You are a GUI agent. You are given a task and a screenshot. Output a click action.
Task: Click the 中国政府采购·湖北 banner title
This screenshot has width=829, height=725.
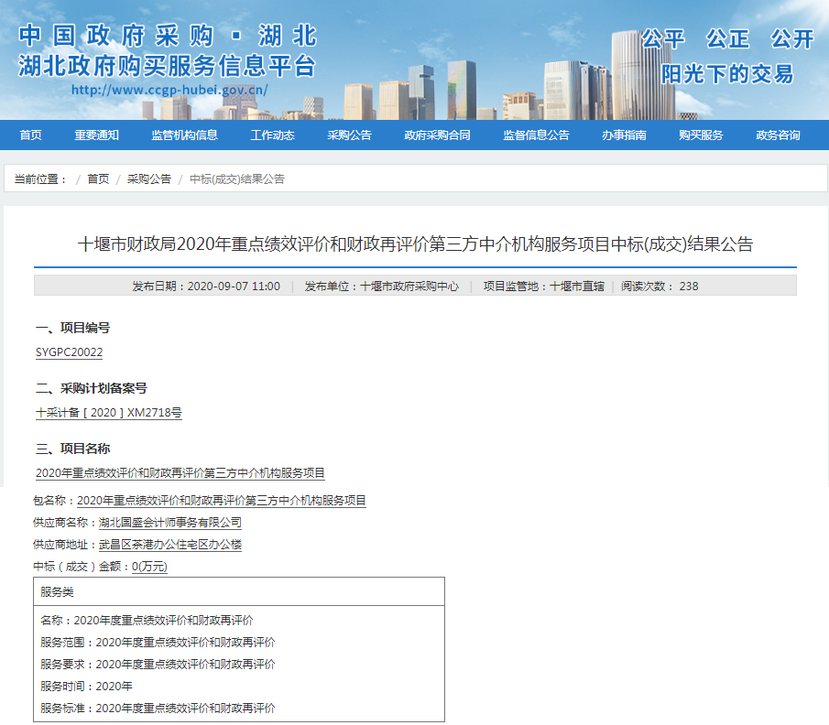tap(168, 36)
